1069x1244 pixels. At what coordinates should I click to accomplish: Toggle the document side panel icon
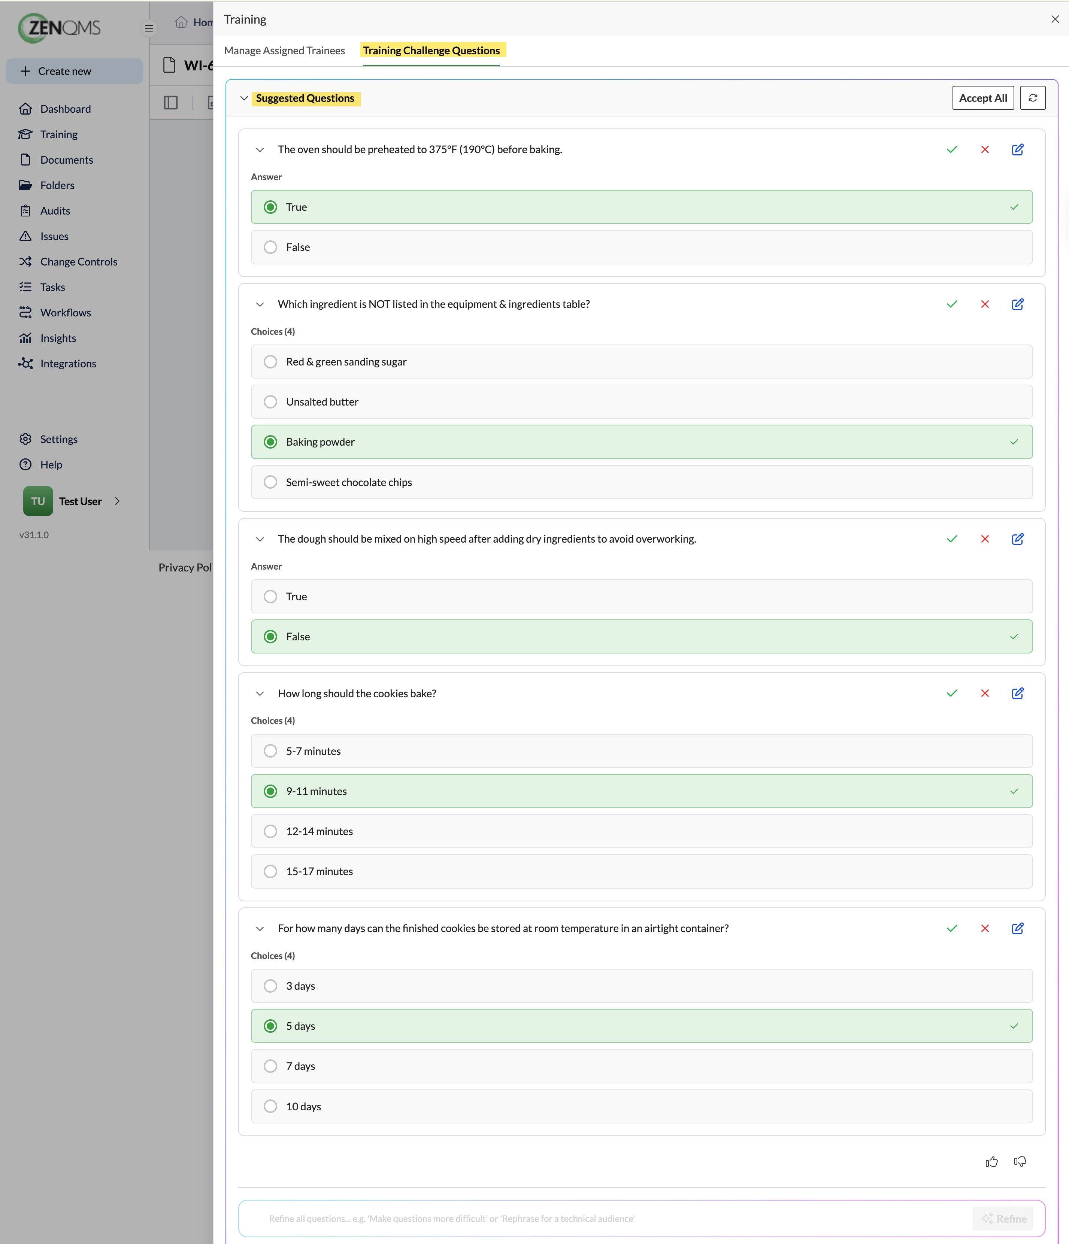pos(170,103)
